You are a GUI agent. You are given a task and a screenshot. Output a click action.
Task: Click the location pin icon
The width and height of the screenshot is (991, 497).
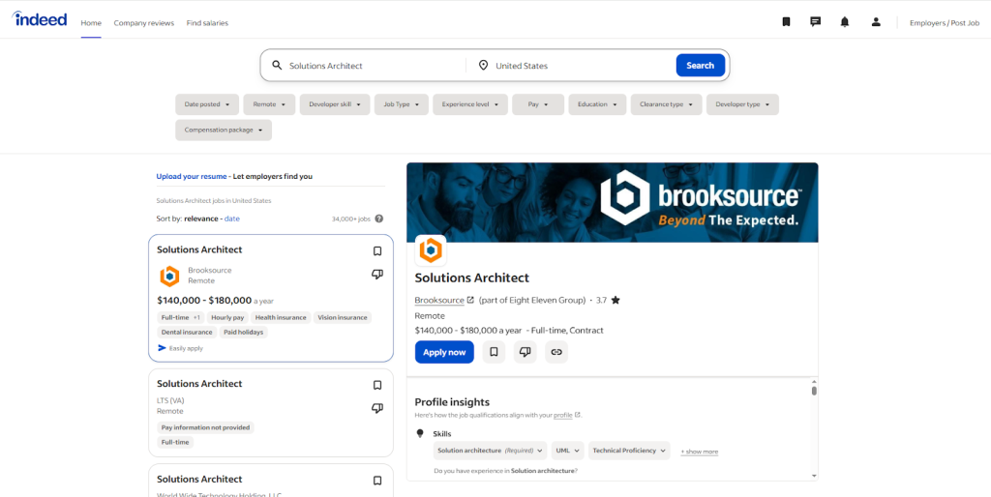click(484, 66)
